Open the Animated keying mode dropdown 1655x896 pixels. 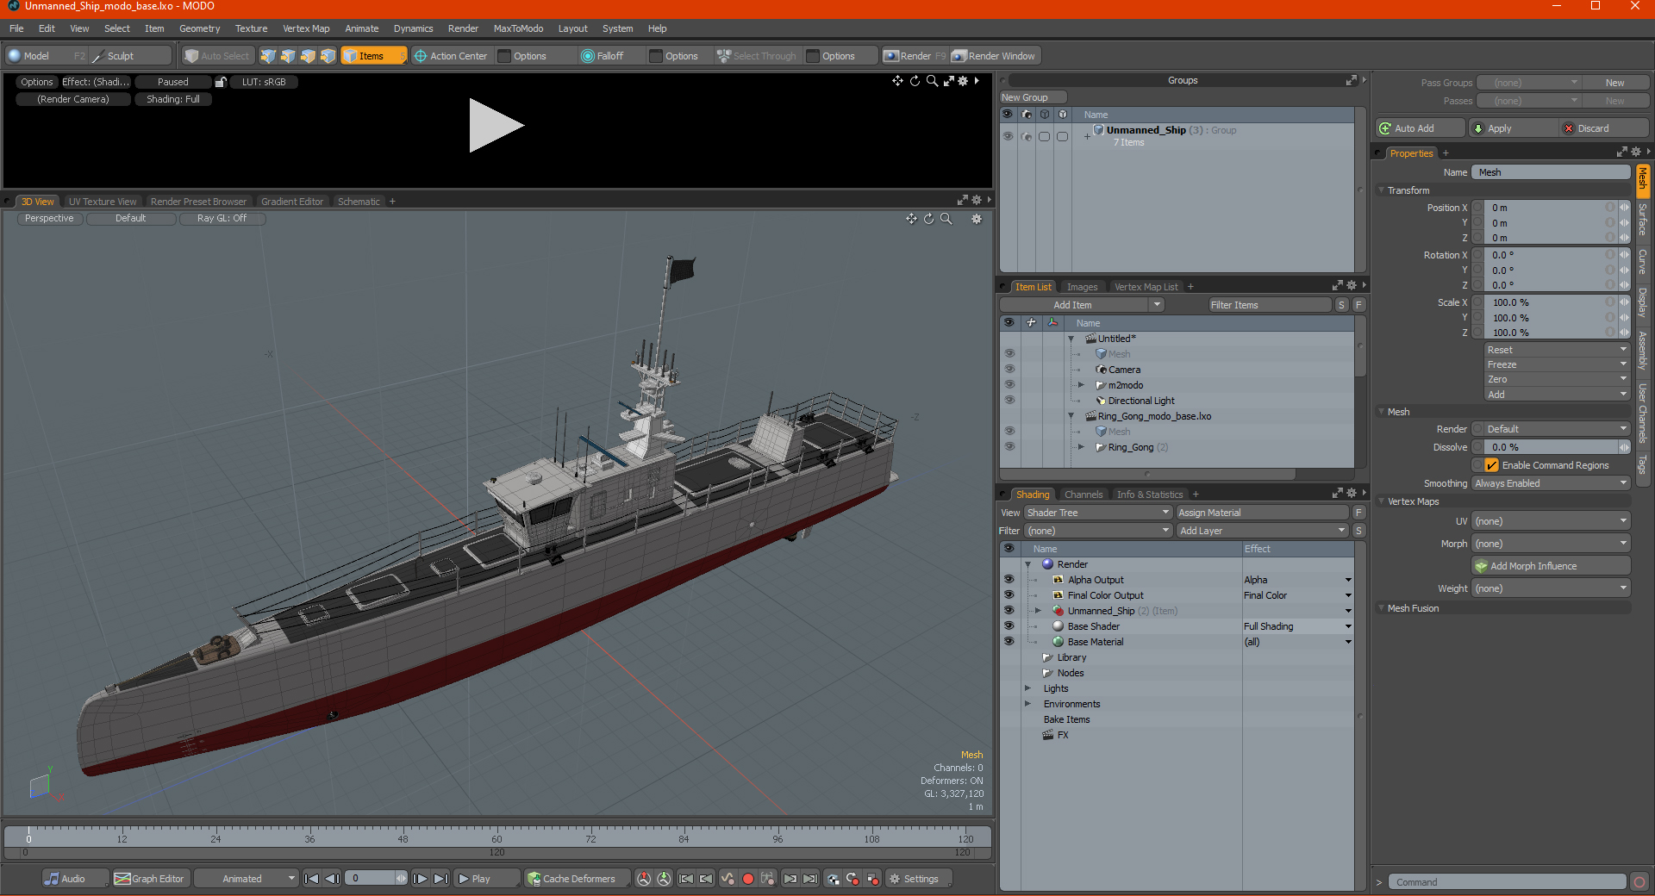pyautogui.click(x=246, y=879)
